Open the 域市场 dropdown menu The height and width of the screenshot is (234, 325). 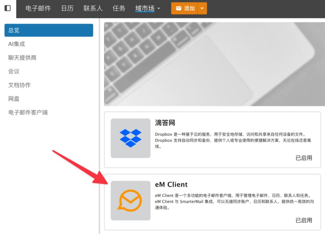click(147, 8)
